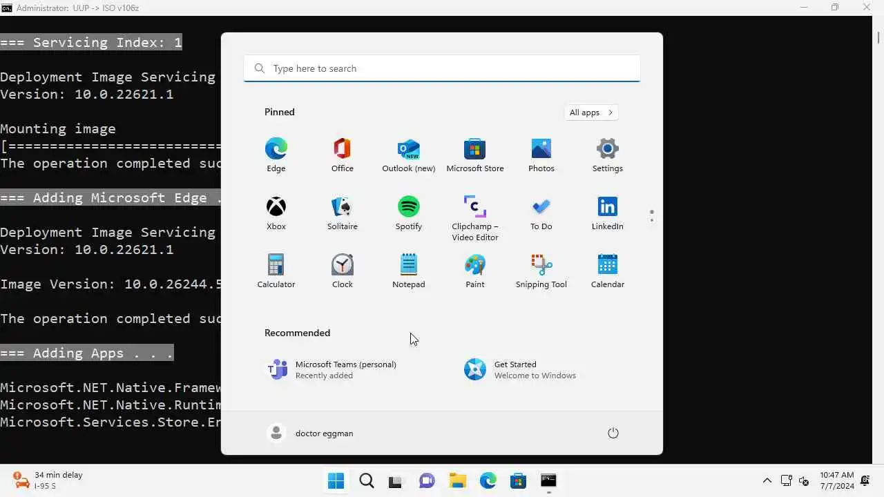
Task: Launch the Xbox app
Action: 276,213
